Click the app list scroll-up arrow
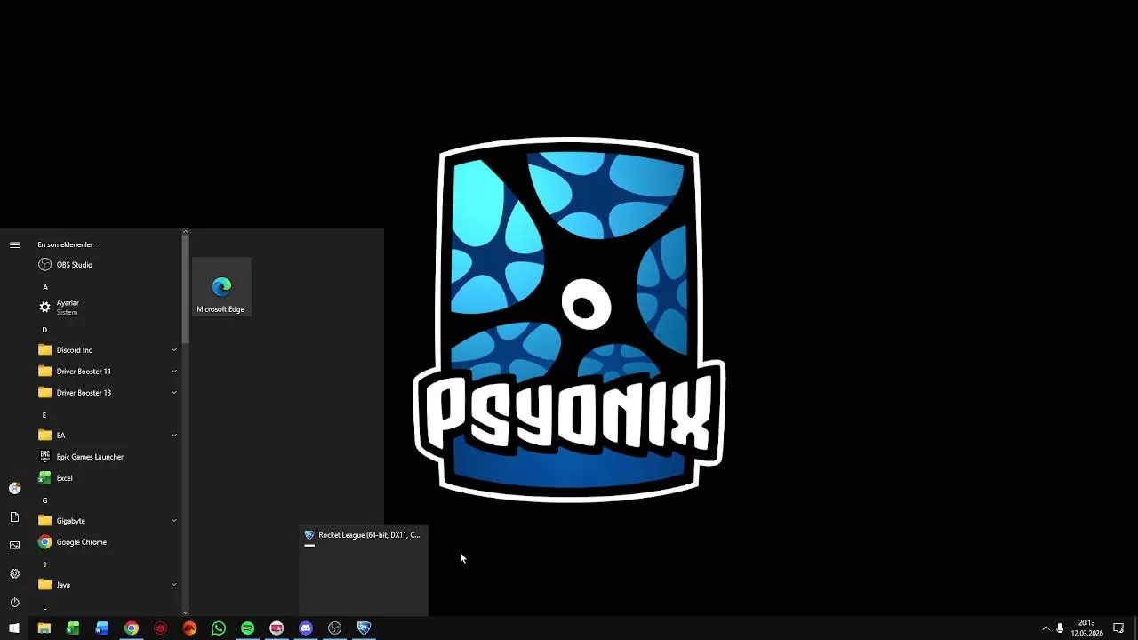1138x640 pixels. pos(185,232)
